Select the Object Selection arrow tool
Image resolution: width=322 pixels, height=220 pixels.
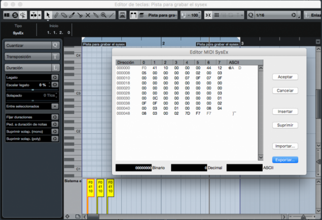[x=48, y=15]
